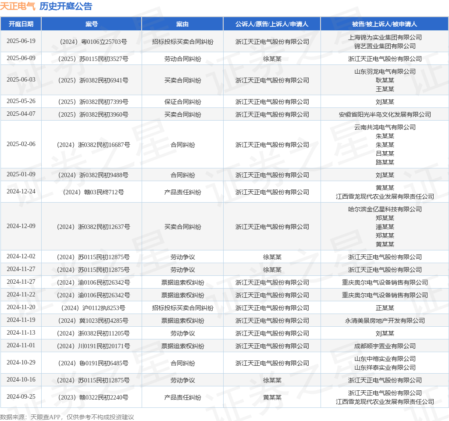The width and height of the screenshot is (449, 421).
Task: Click case number (2025)浙0382民初3960号
Action: 92,114
